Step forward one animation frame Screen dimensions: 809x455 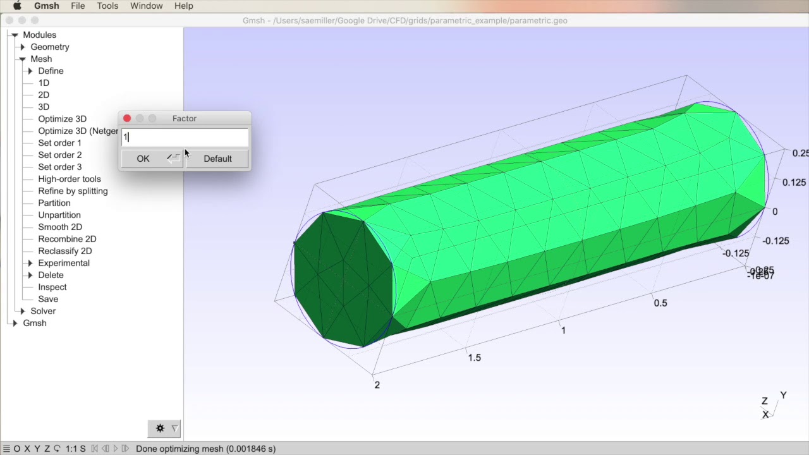pyautogui.click(x=125, y=449)
